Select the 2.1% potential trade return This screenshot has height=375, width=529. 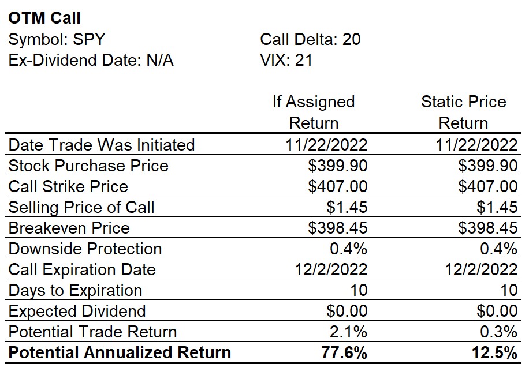point(348,332)
